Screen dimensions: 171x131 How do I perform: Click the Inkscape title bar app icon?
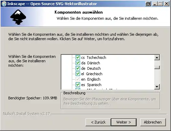tap(4, 4)
